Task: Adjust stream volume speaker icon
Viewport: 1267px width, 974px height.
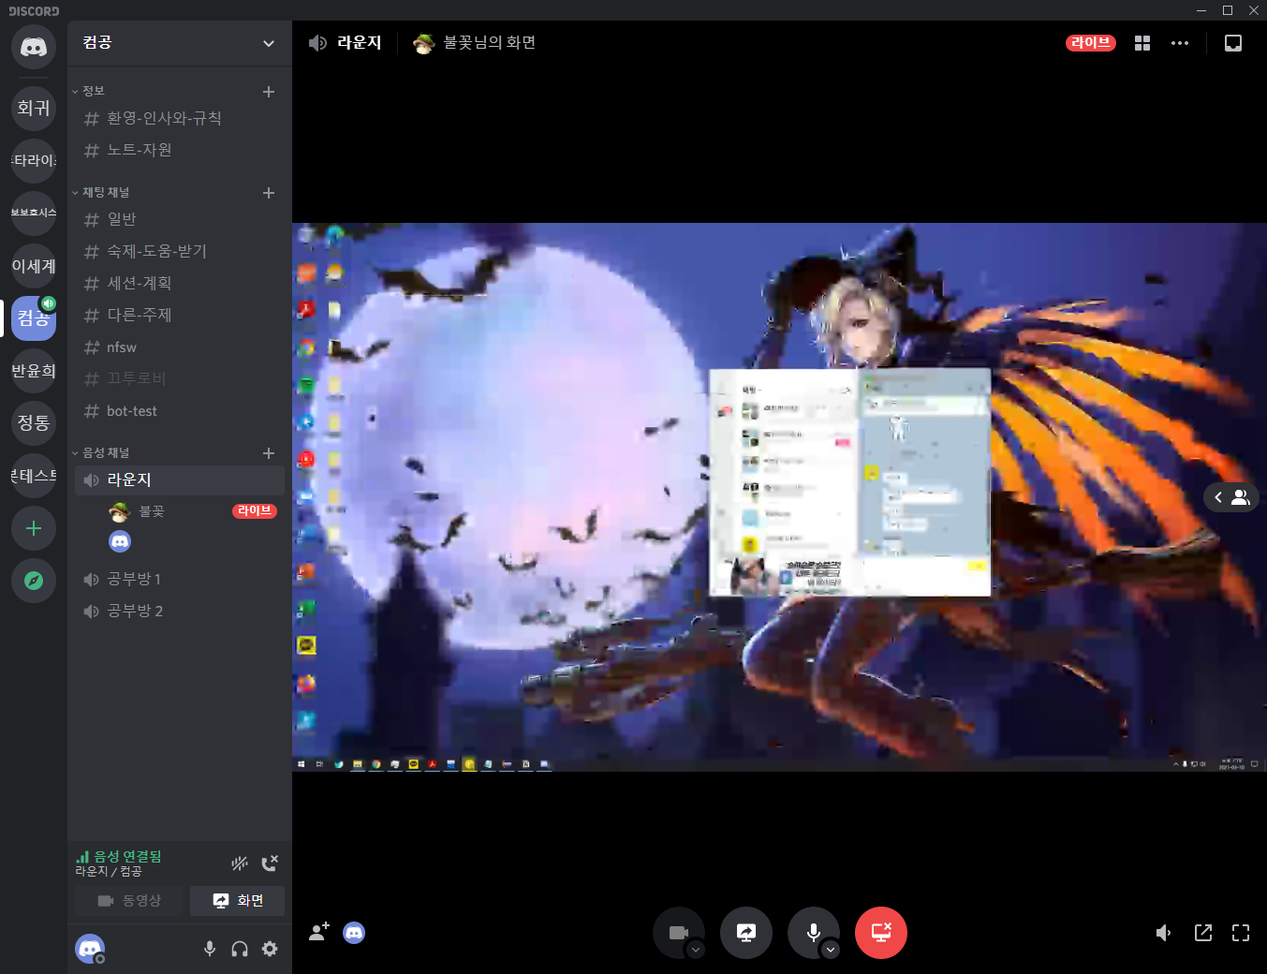Action: click(1164, 933)
